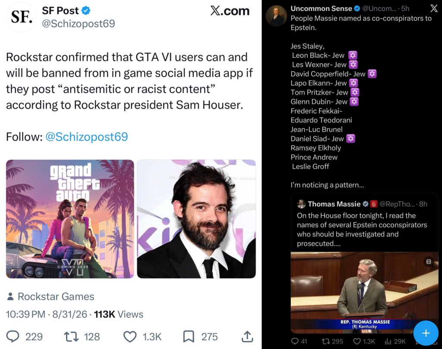The height and width of the screenshot is (349, 442).
Task: Tap the blue compose plus button
Action: click(x=426, y=333)
